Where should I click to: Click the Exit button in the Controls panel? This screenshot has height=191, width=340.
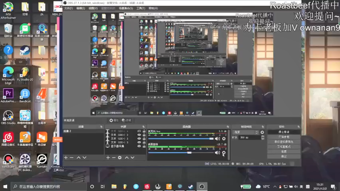pos(284,156)
